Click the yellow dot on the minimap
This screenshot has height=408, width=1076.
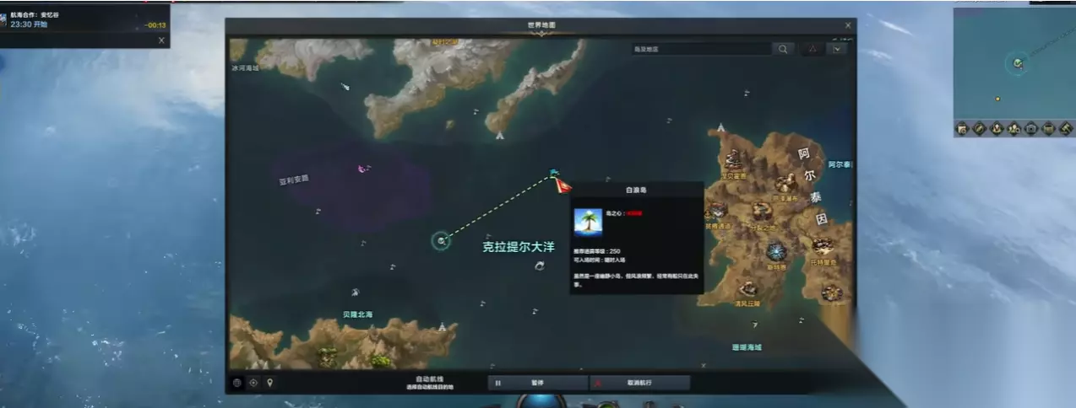[x=997, y=99]
